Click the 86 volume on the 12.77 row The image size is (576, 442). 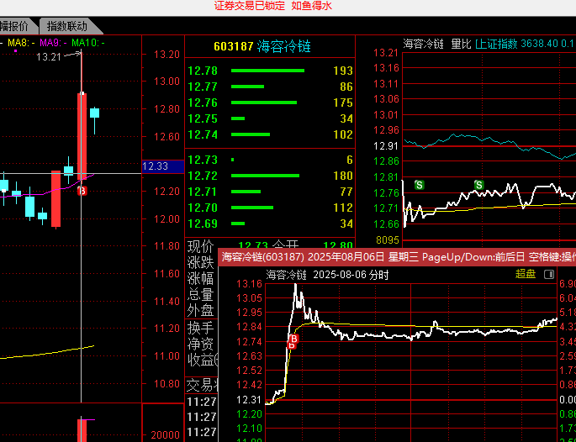(x=346, y=87)
